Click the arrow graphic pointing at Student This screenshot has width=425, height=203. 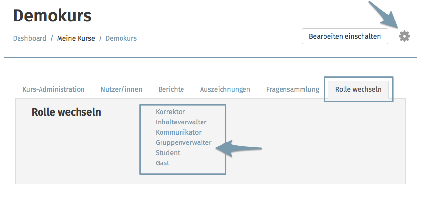tap(239, 148)
